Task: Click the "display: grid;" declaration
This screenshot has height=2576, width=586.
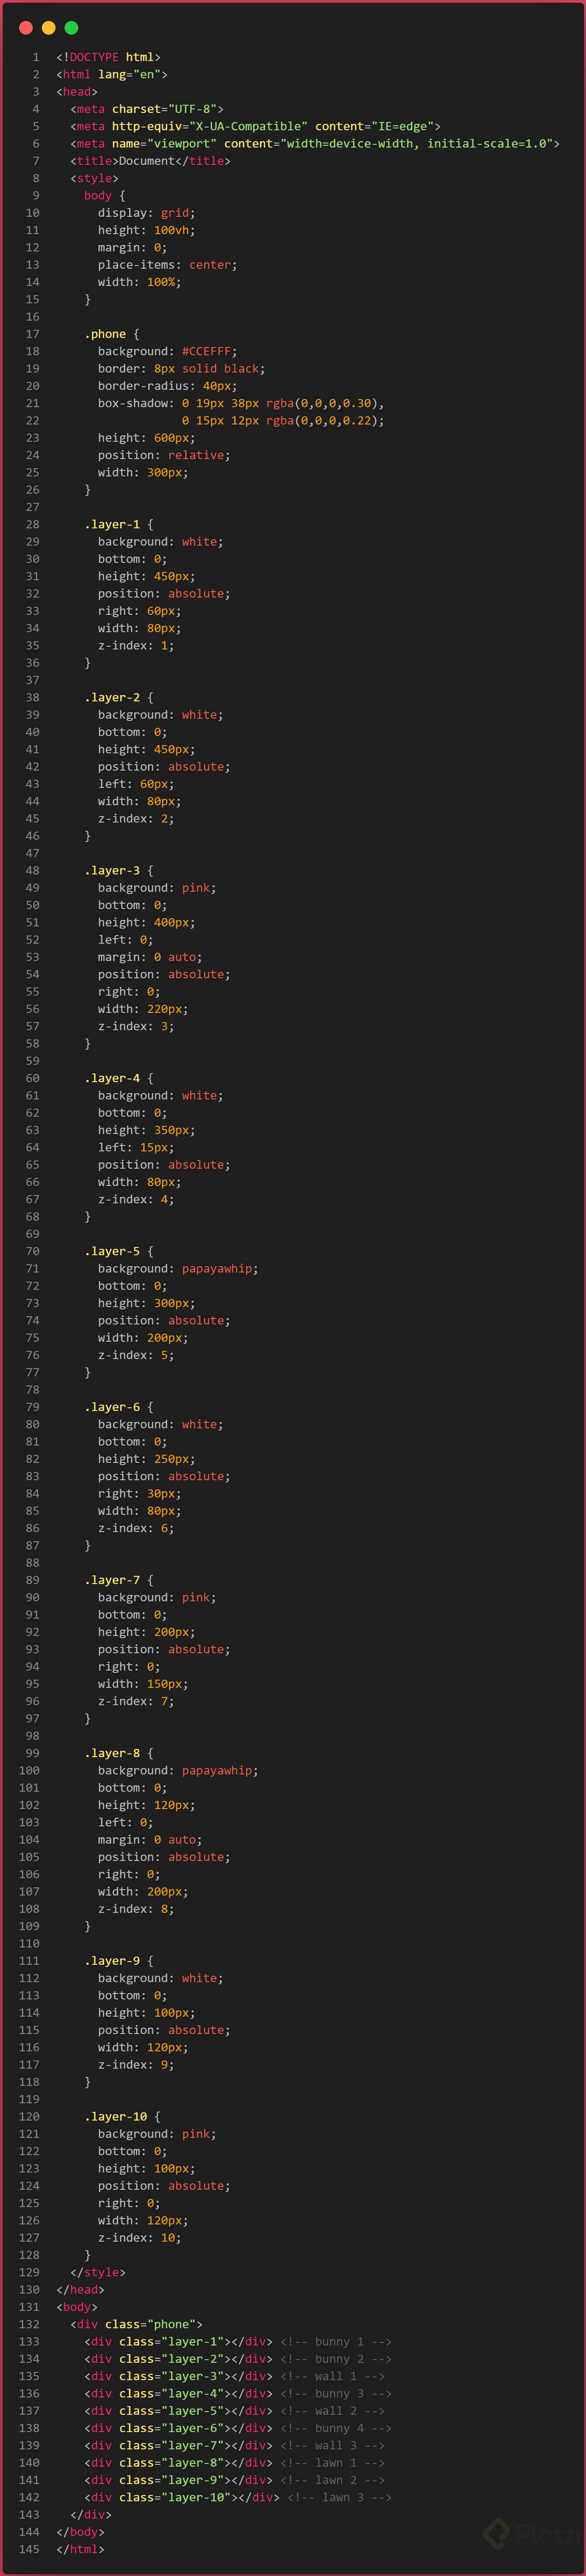Action: point(147,213)
